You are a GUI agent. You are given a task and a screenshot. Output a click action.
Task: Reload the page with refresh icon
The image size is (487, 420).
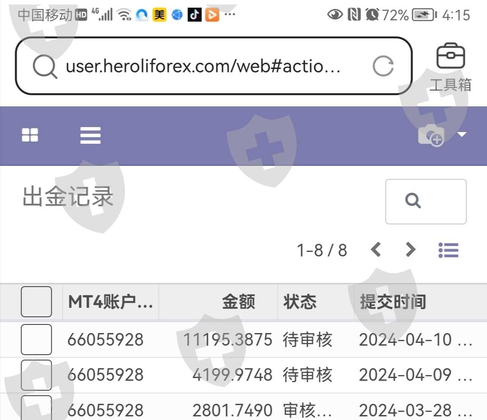pyautogui.click(x=383, y=66)
